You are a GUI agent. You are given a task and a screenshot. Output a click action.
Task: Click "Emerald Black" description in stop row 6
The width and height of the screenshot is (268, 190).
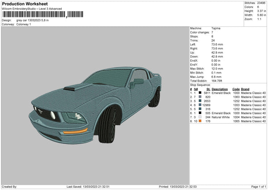coord(221,113)
